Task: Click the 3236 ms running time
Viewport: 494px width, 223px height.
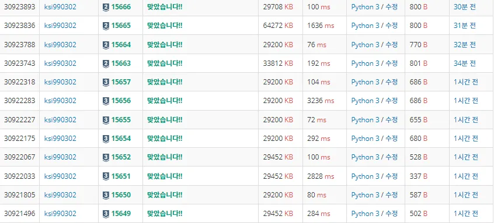Action: pos(321,101)
